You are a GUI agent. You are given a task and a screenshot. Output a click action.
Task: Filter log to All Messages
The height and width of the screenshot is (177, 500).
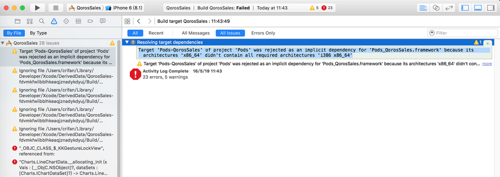tap(196, 33)
